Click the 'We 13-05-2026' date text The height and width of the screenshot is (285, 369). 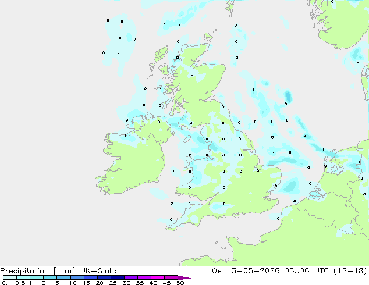246,271
